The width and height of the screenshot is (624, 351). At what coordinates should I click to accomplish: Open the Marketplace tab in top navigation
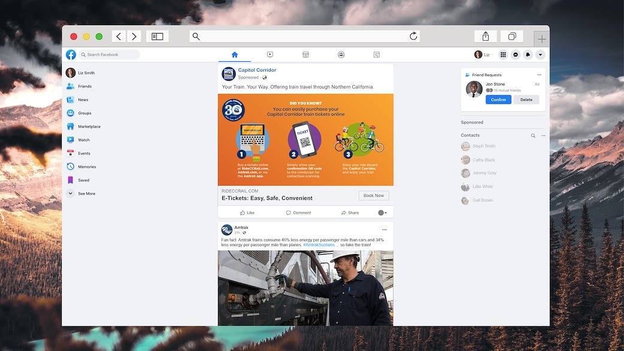tap(305, 55)
